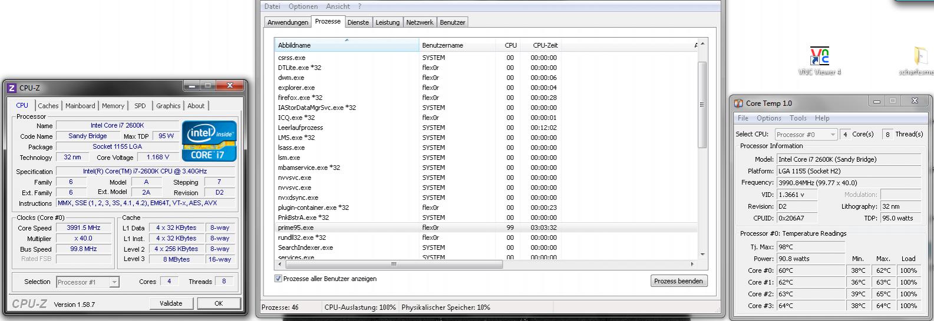Open Help menu in Core Temp

coord(822,118)
